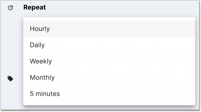The image size is (201, 112).
Task: Make the task repeat every week
Action: pos(41,61)
